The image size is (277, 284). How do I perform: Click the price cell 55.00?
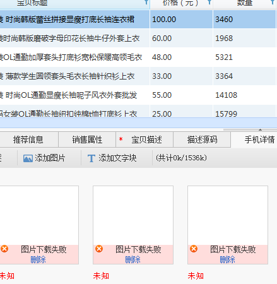[181, 95]
